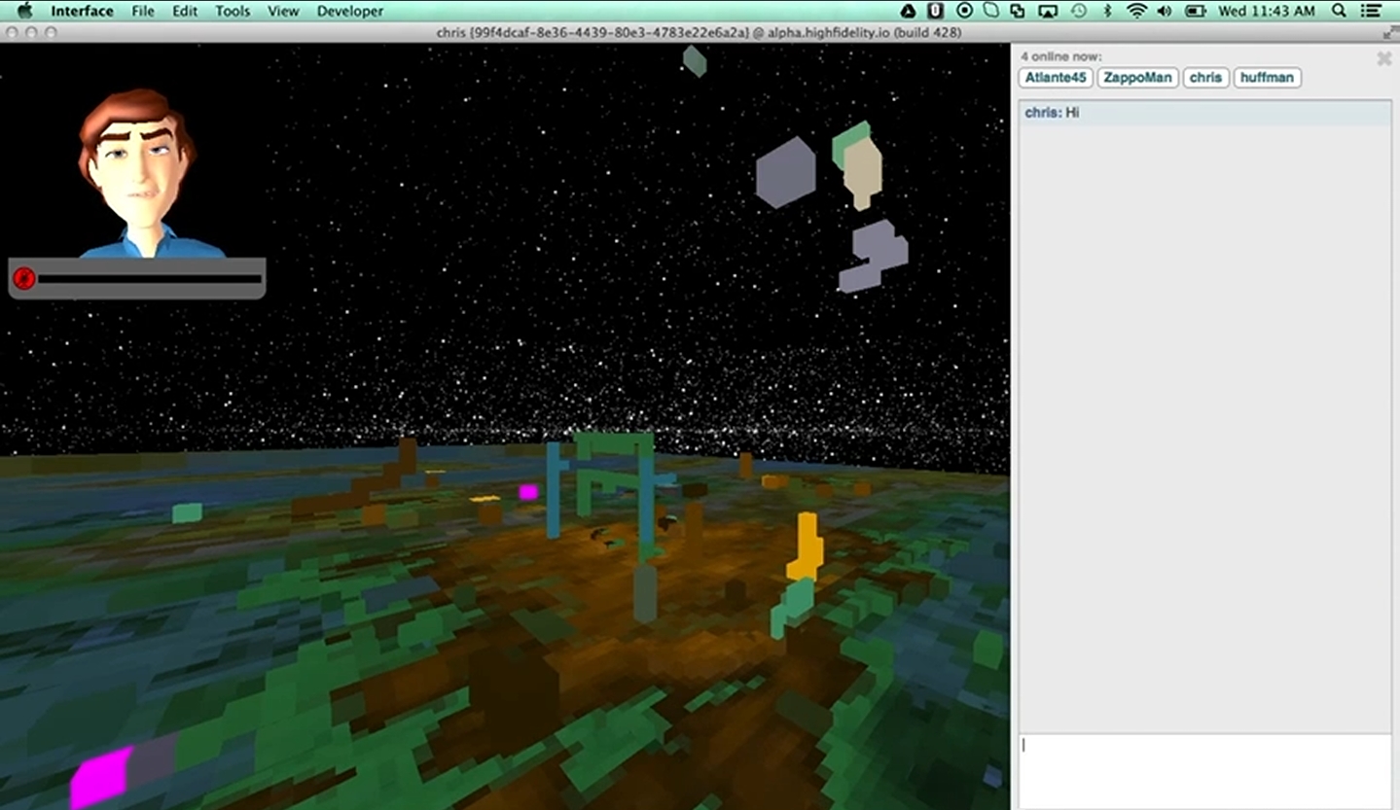Click the chat message input field

1204,770
